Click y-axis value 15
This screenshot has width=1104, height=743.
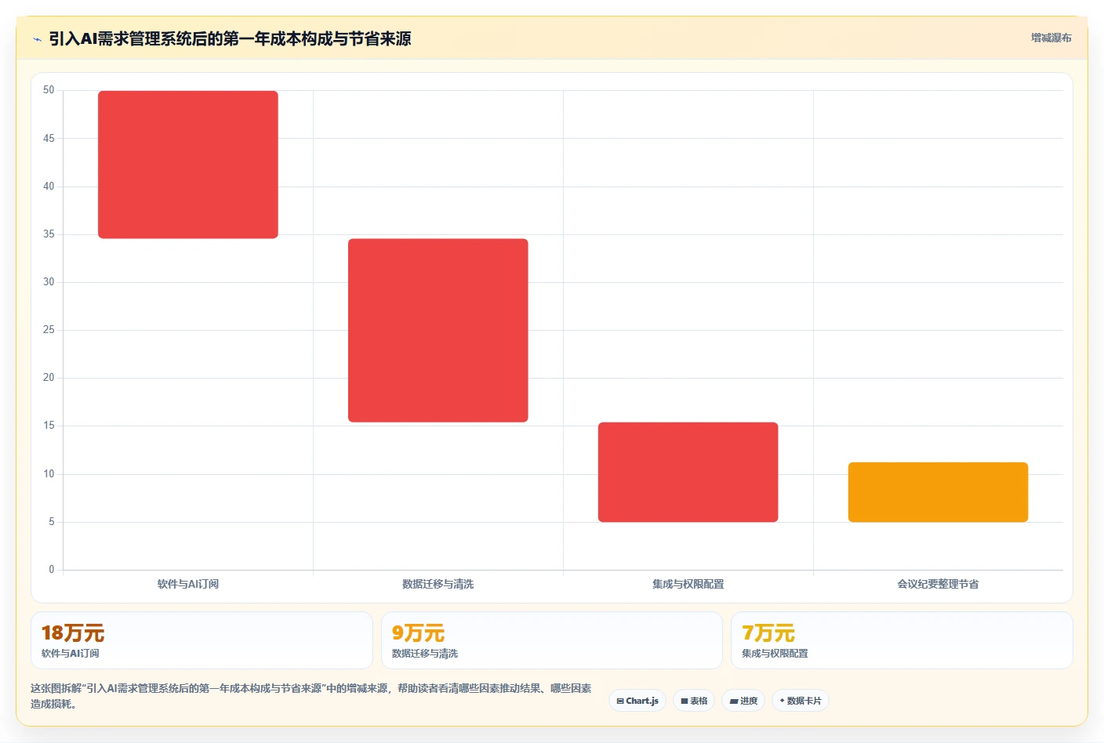pos(49,426)
